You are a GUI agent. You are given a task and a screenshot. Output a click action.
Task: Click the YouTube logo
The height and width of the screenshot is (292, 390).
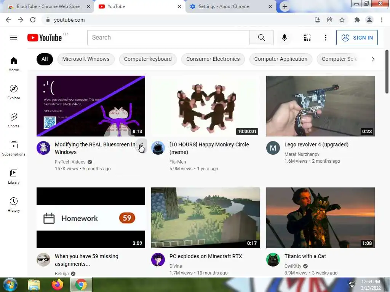[45, 38]
